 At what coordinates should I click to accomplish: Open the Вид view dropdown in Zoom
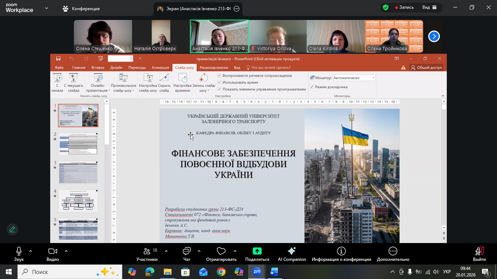pos(429,7)
